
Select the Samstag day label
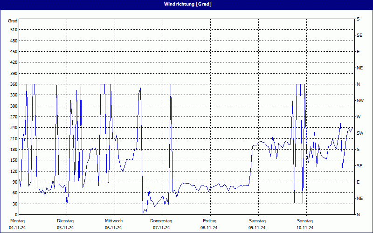click(x=257, y=220)
